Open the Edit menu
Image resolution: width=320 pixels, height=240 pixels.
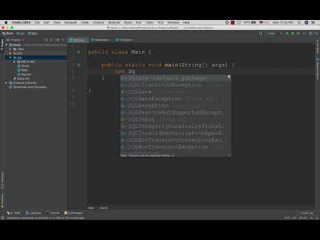click(47, 23)
